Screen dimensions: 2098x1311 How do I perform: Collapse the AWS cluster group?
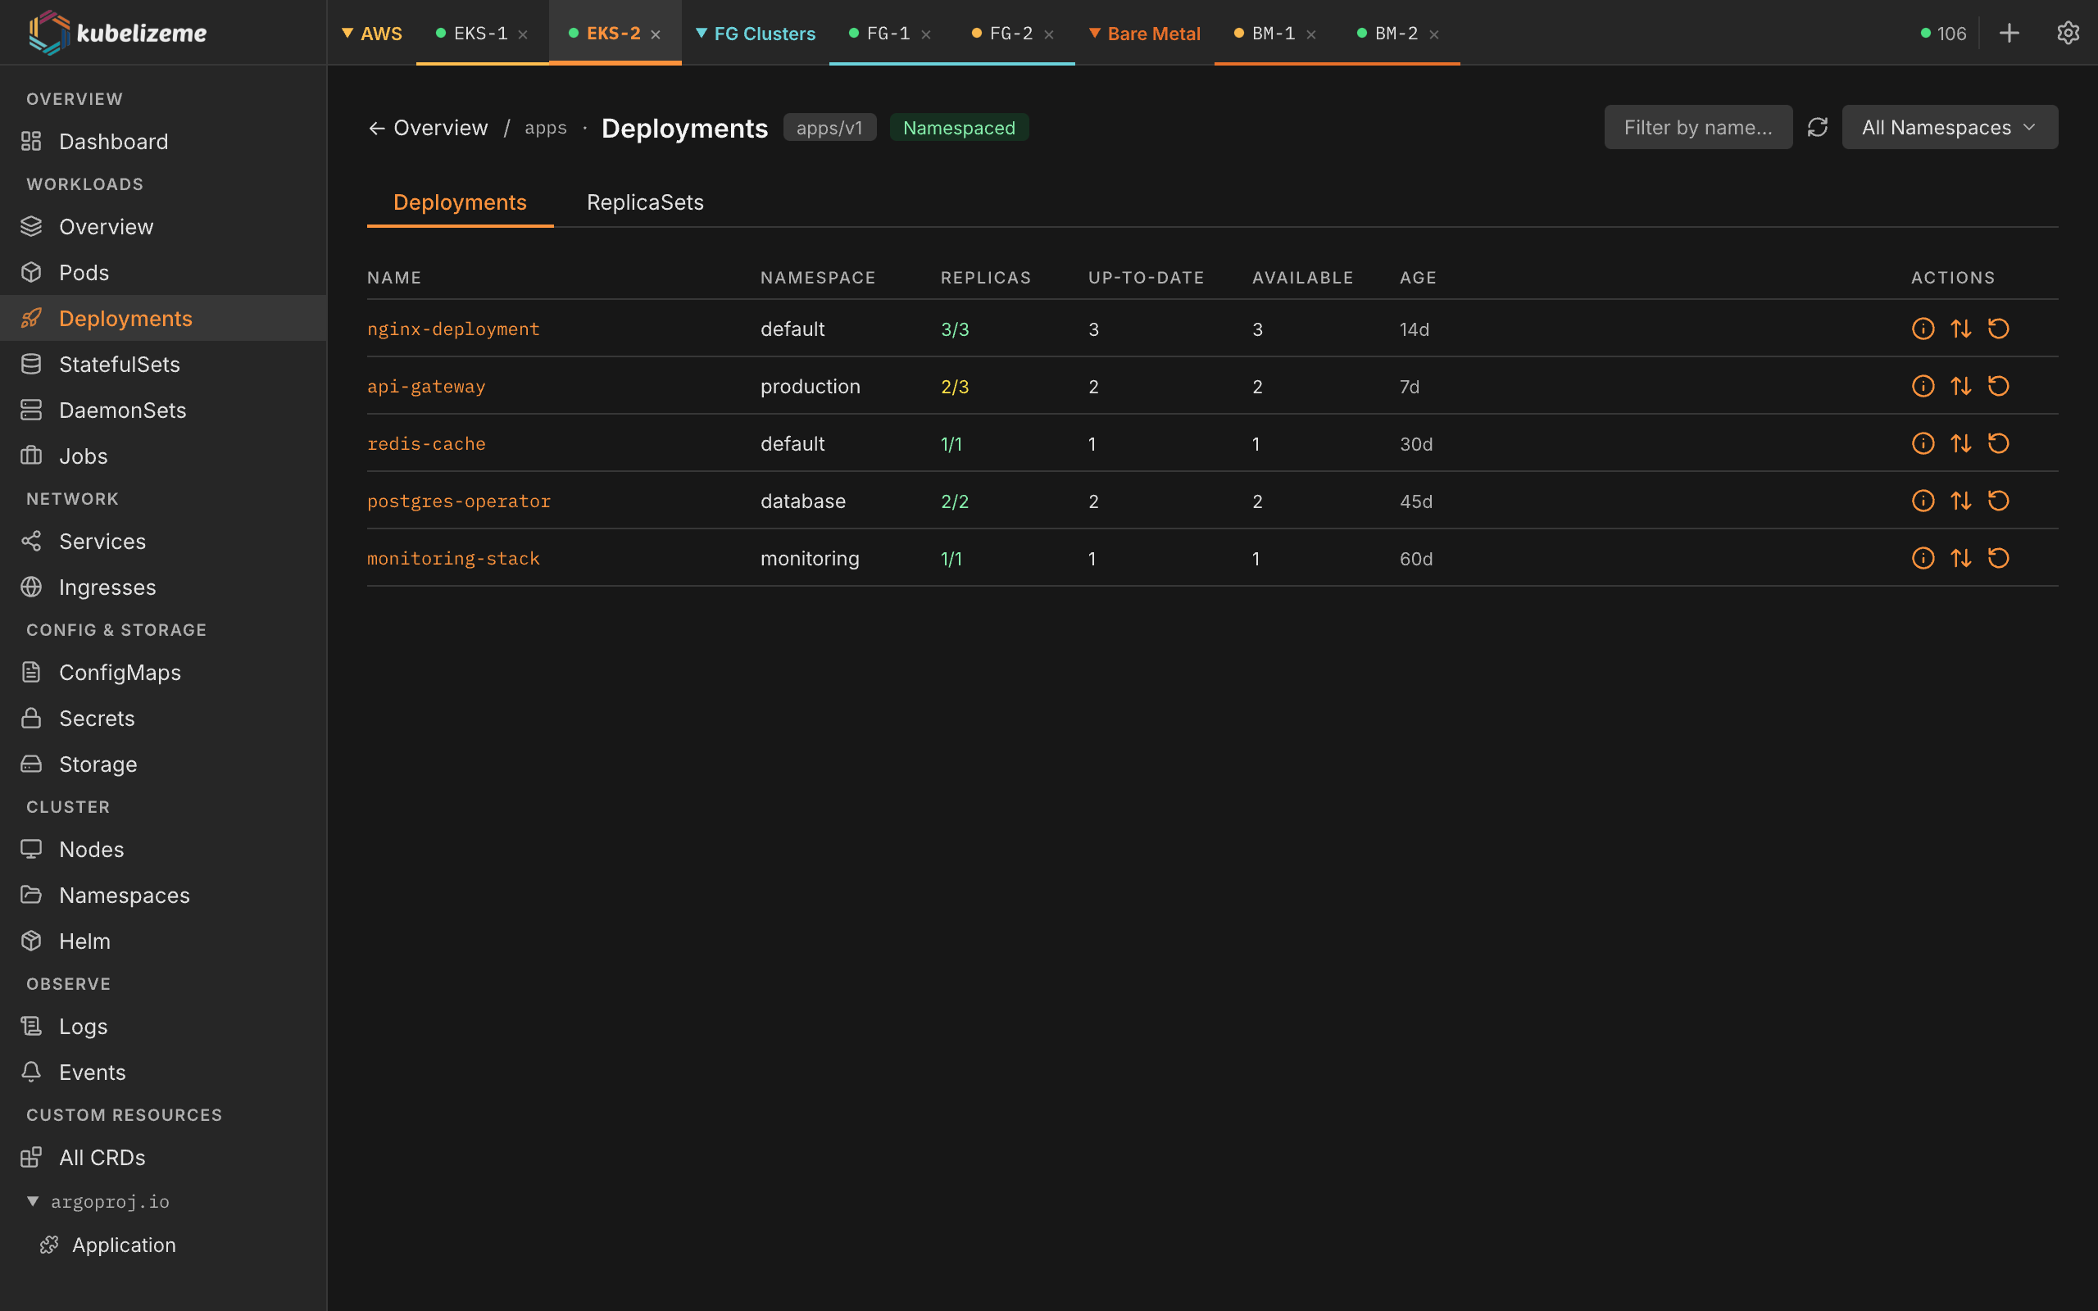pos(349,33)
